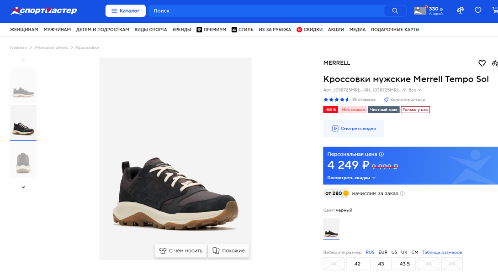Open ПОДАРОЧНЫЕ КАРТЫ menu section
This screenshot has width=498, height=280.
point(395,30)
